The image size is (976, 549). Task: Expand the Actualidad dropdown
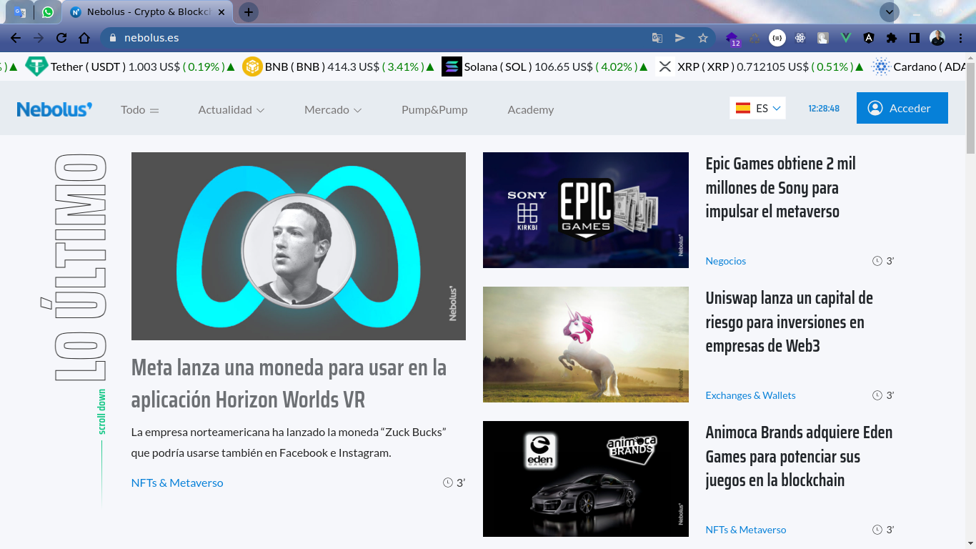[231, 109]
